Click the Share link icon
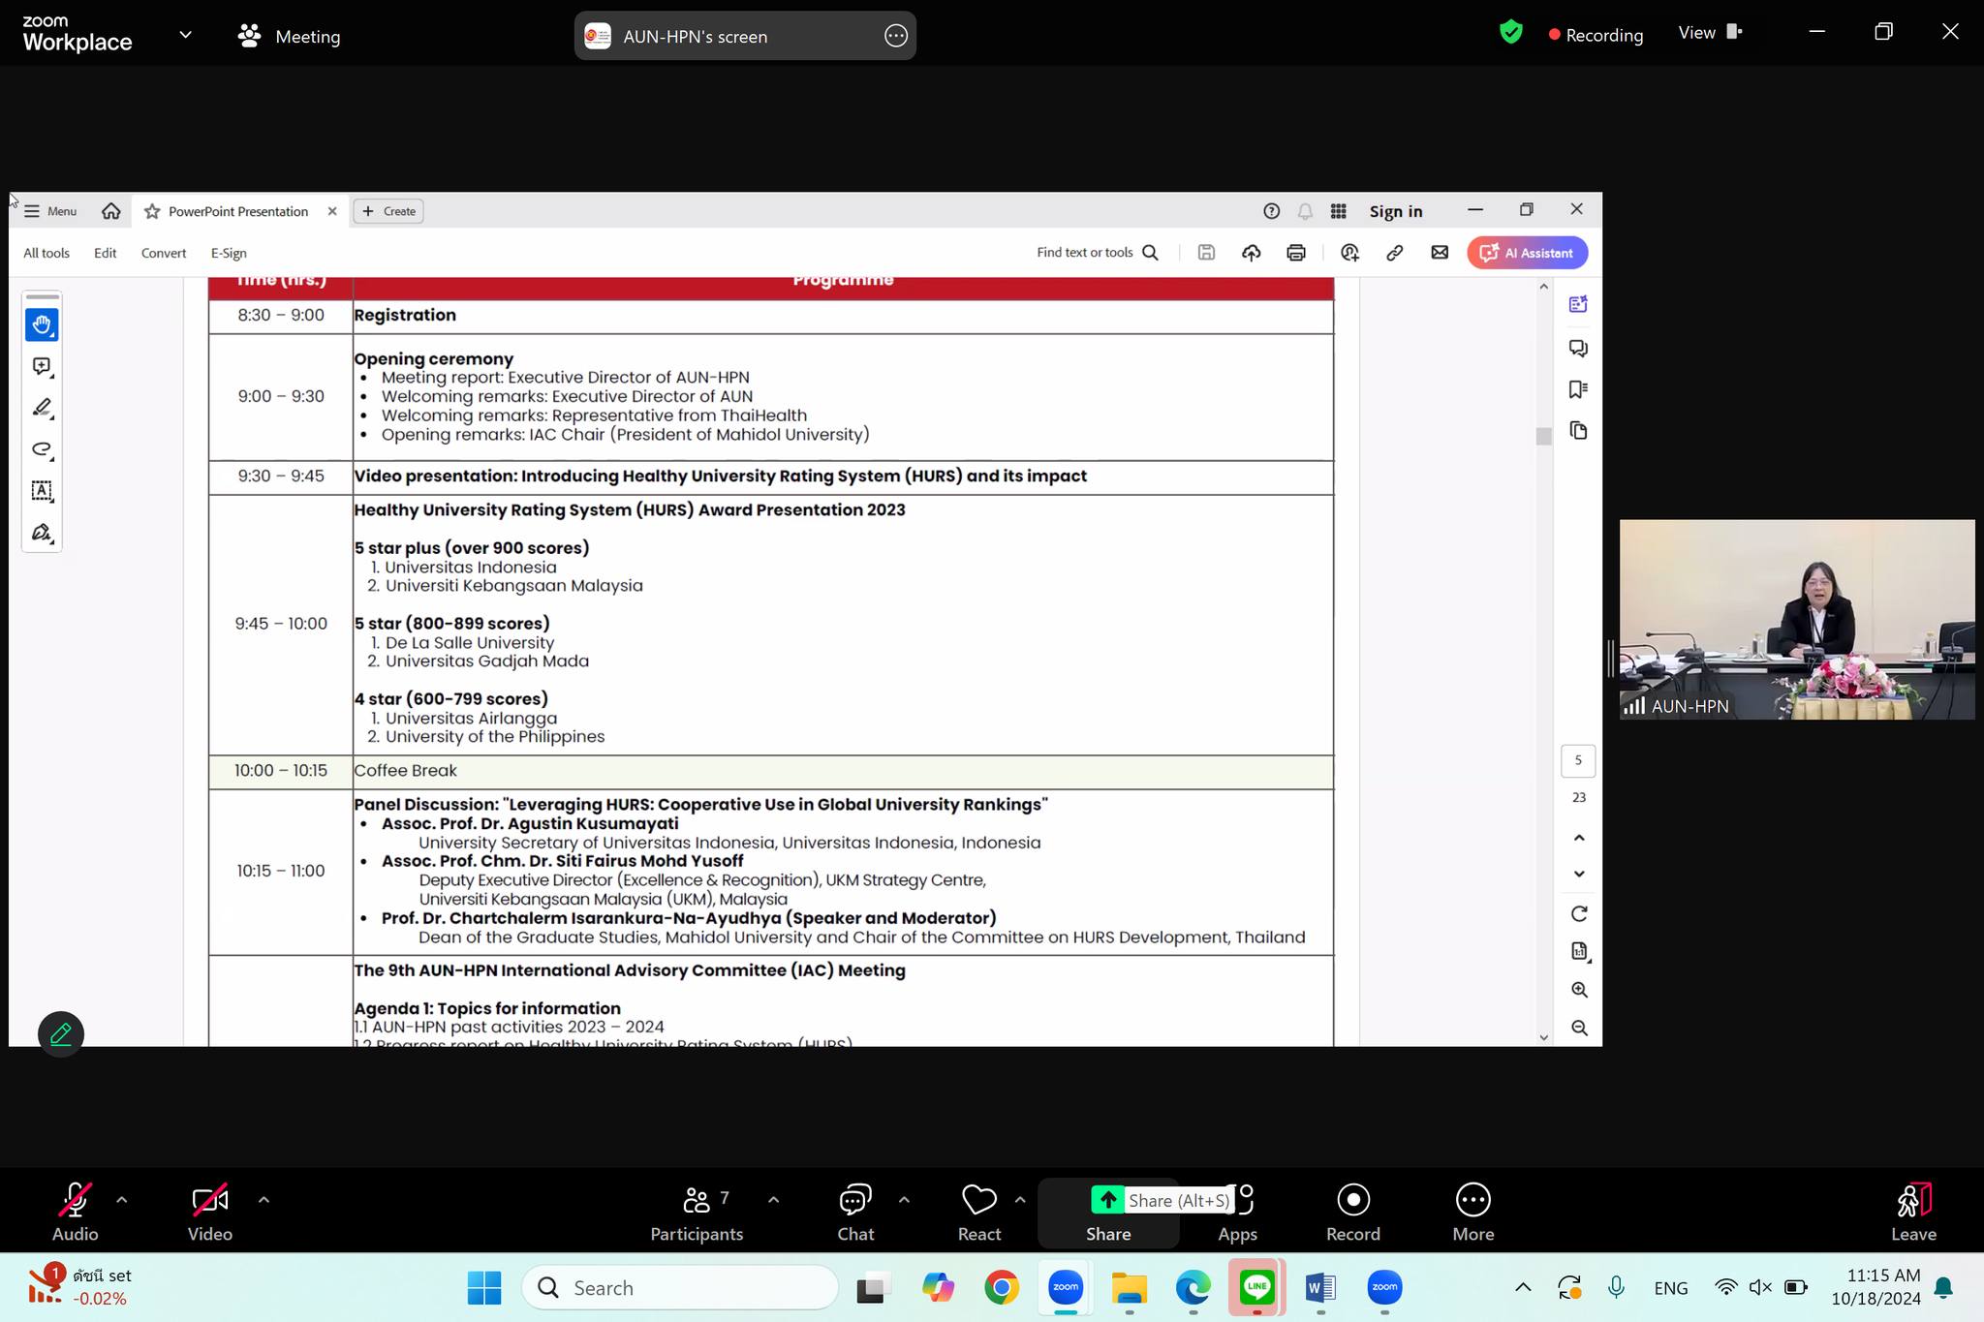 (1395, 253)
